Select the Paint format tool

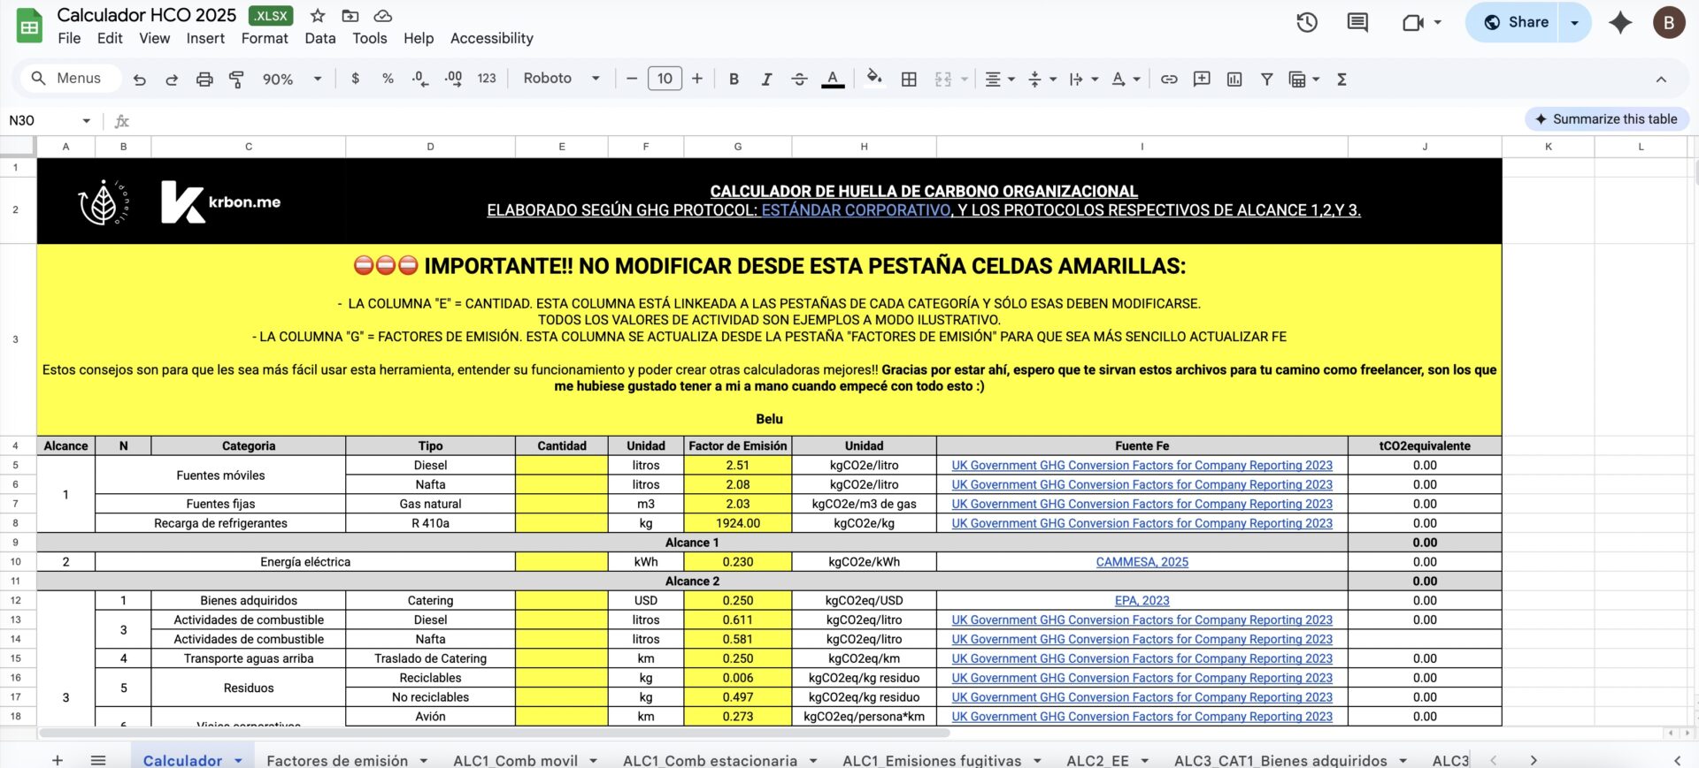[236, 80]
